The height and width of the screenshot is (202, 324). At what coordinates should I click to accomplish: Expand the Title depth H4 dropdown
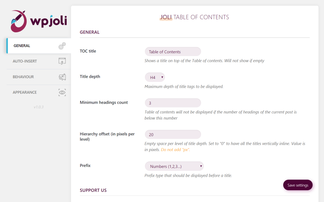[155, 77]
